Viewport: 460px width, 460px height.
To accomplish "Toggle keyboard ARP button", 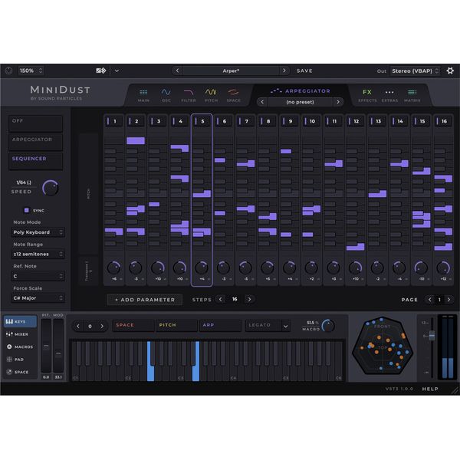I will [220, 326].
